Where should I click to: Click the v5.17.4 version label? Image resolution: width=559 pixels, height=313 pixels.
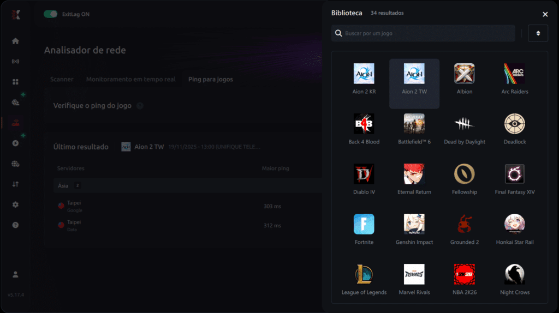coord(16,295)
